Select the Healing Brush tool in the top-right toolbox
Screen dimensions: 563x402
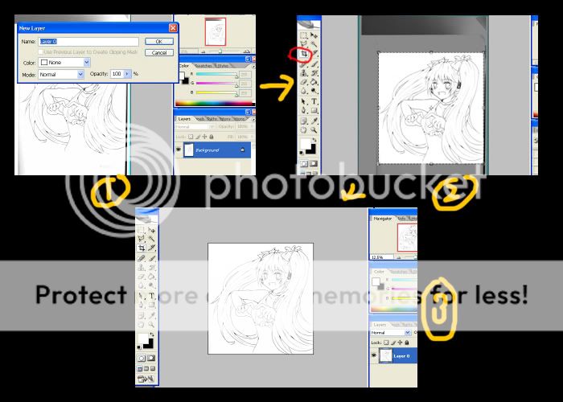click(x=304, y=64)
